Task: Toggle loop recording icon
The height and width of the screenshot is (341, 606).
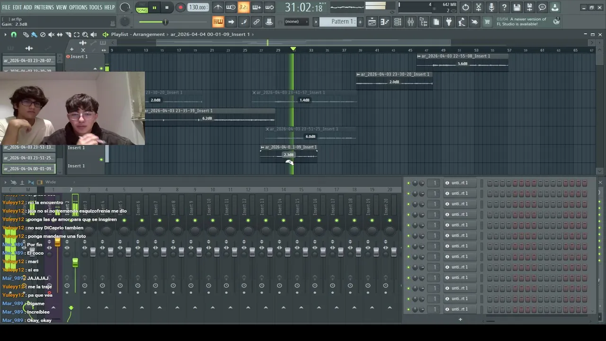Action: pos(269,7)
